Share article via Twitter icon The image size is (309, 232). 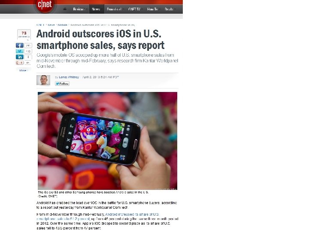[19, 51]
